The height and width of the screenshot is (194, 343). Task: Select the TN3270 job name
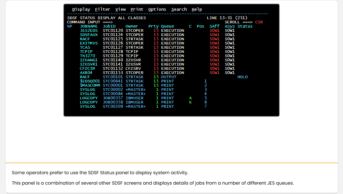pos(88,56)
